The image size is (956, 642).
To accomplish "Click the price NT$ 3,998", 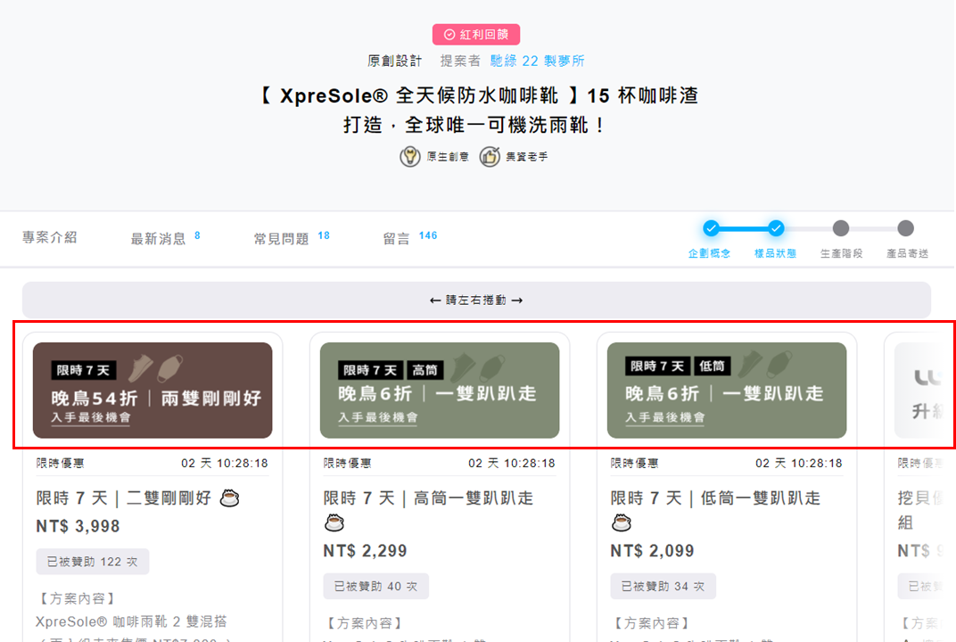I will click(78, 526).
